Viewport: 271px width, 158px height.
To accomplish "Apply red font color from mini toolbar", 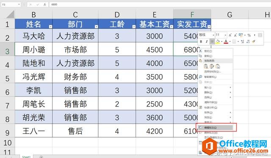I will click(226, 42).
